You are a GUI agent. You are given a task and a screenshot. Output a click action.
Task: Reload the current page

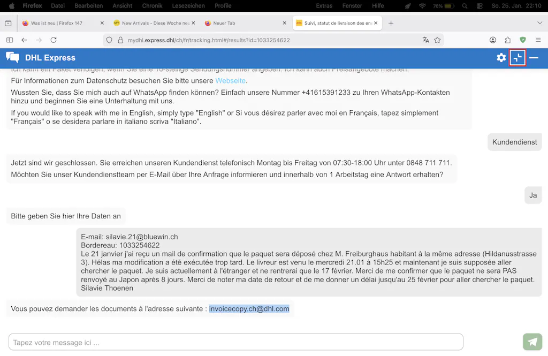pyautogui.click(x=54, y=40)
